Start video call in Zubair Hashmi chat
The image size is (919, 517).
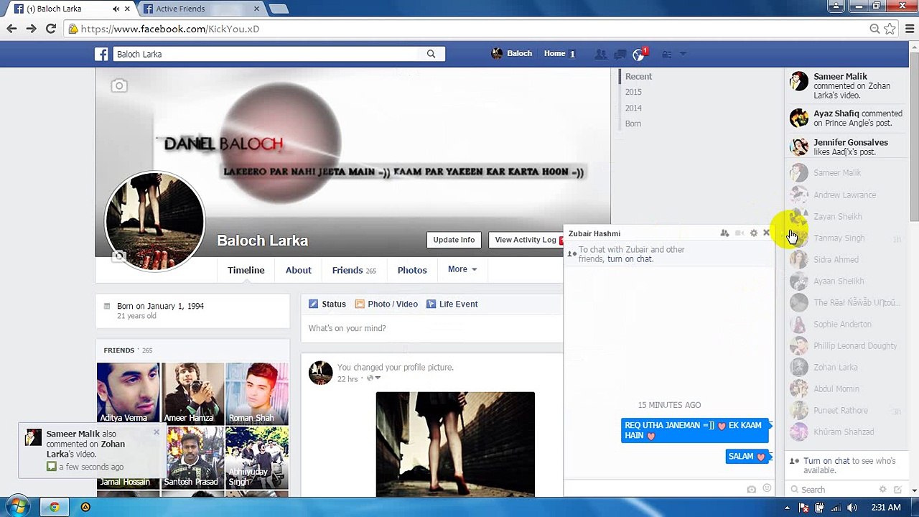pos(740,233)
